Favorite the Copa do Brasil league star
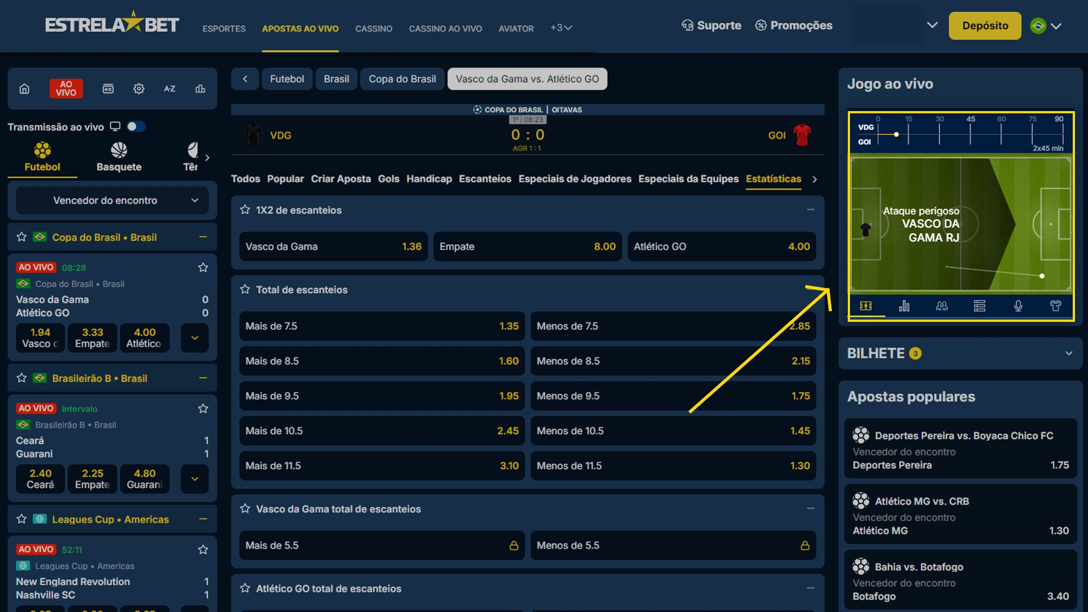 tap(22, 237)
